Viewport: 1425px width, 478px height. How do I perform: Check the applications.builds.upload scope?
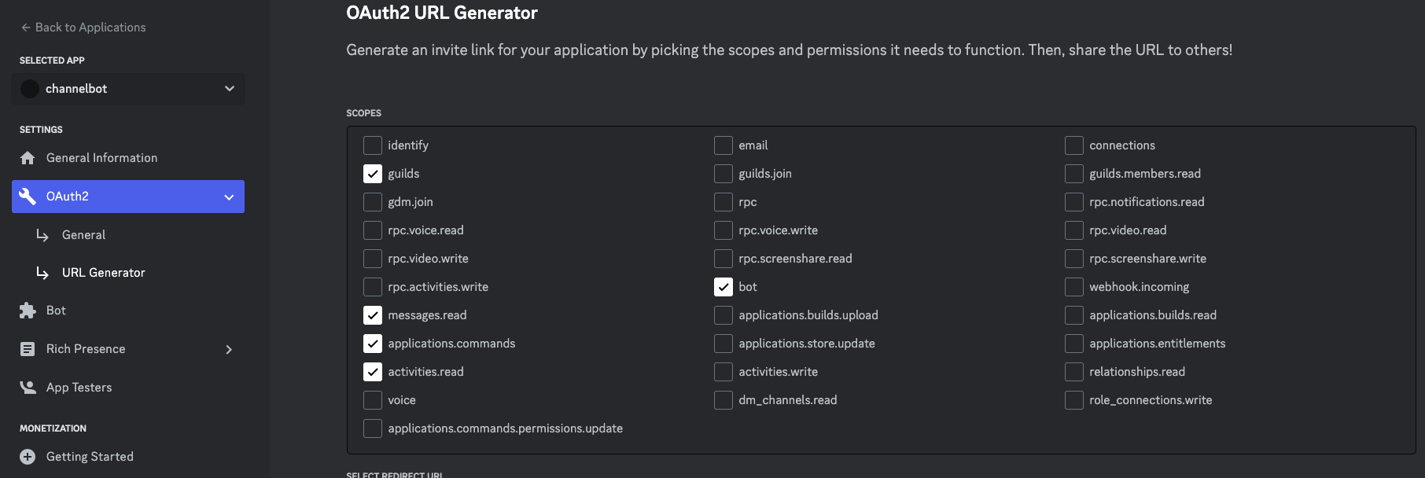click(724, 315)
